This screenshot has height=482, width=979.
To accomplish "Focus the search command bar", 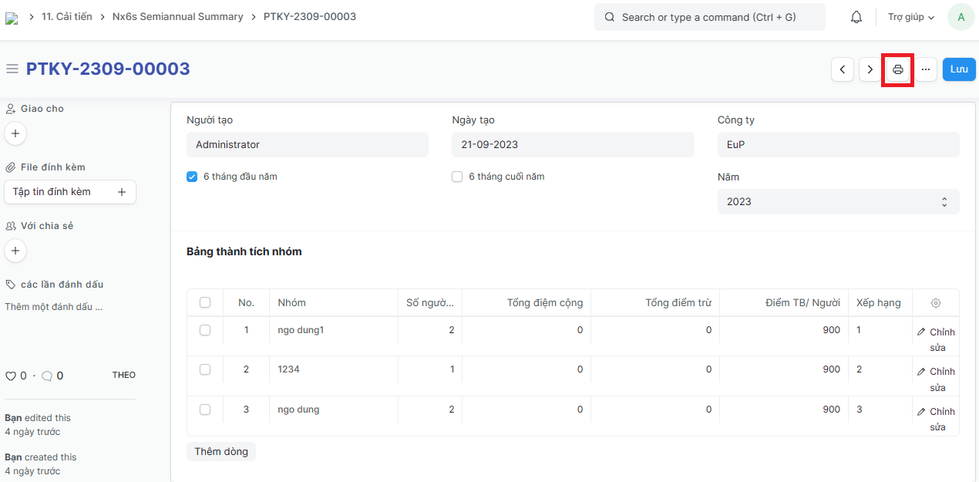I will (x=709, y=17).
